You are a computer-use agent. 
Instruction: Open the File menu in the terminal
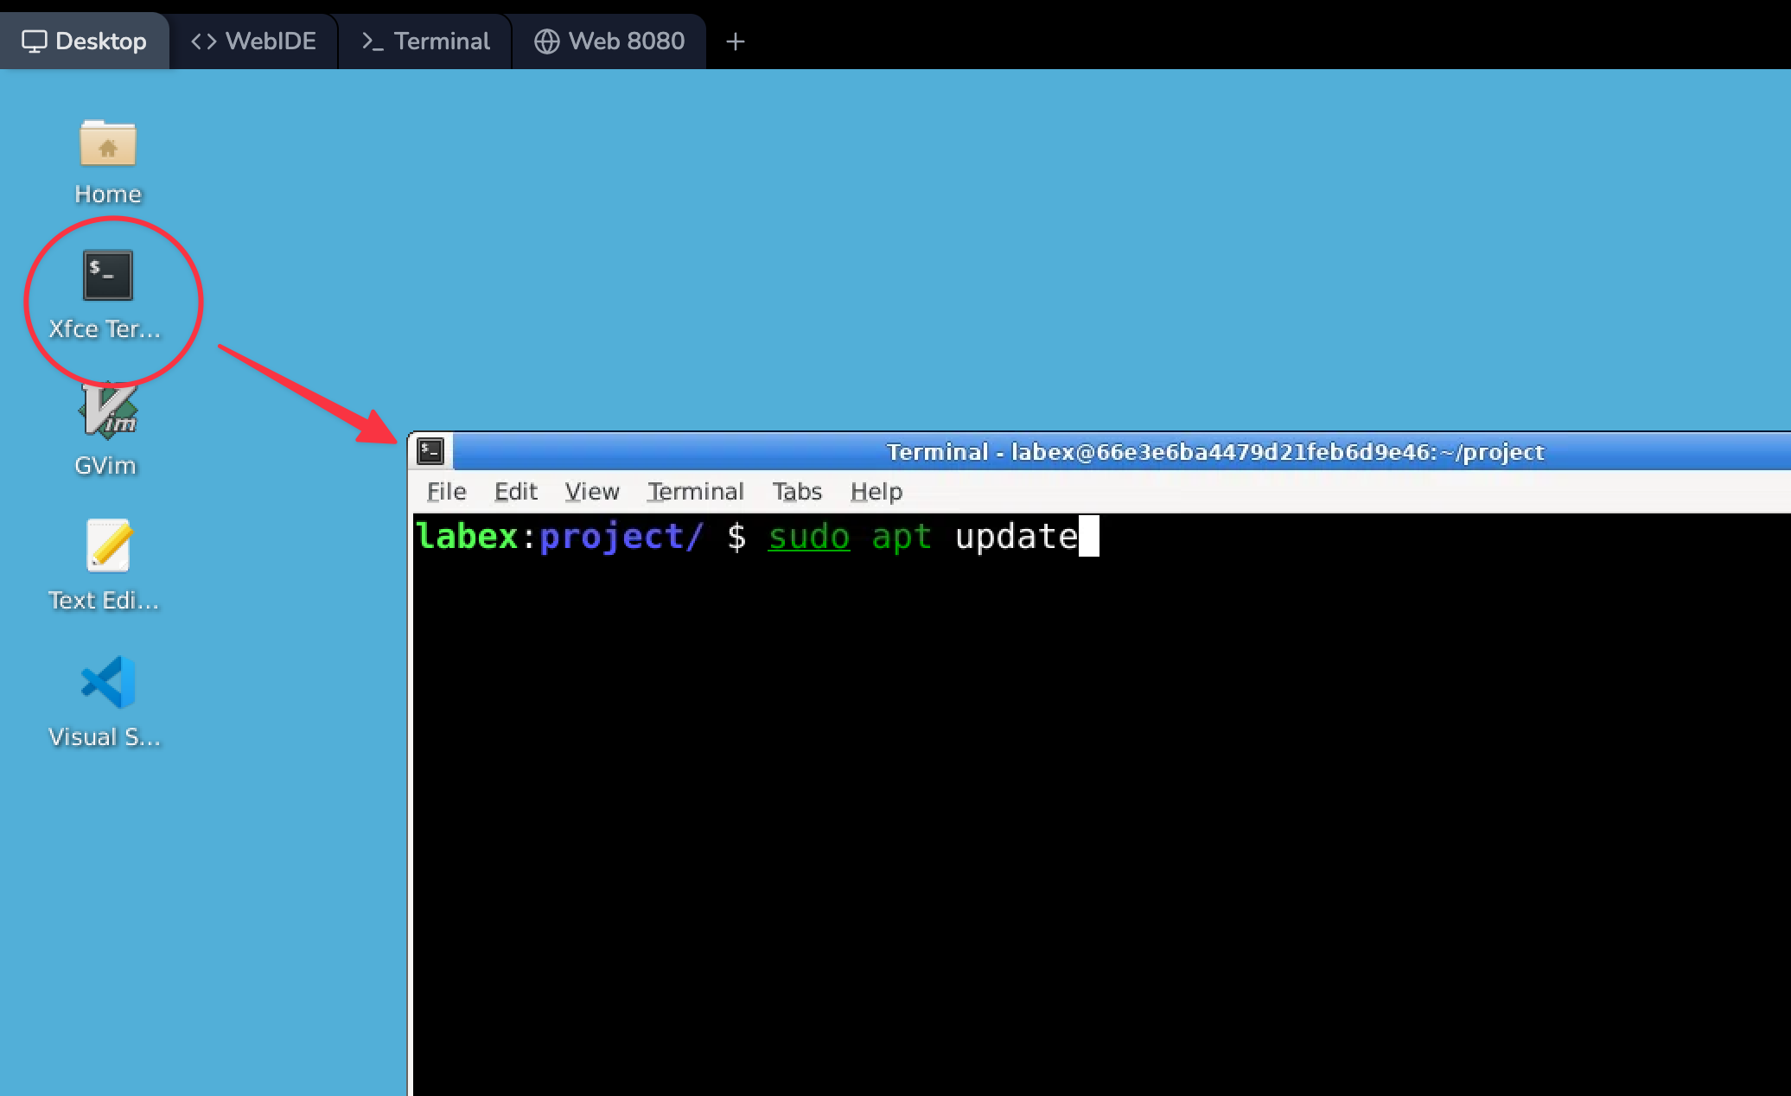point(446,491)
